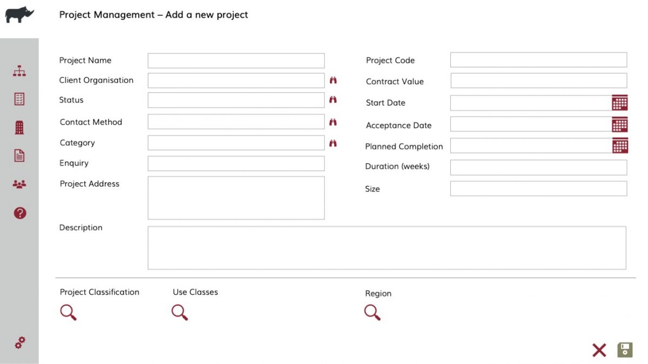Search for a Project Classification
Screen dimensions: 648x364
point(68,312)
